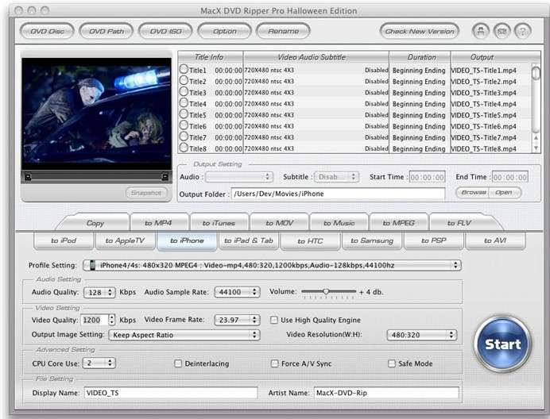
Task: Switch to the to MOV tab
Action: point(279,223)
